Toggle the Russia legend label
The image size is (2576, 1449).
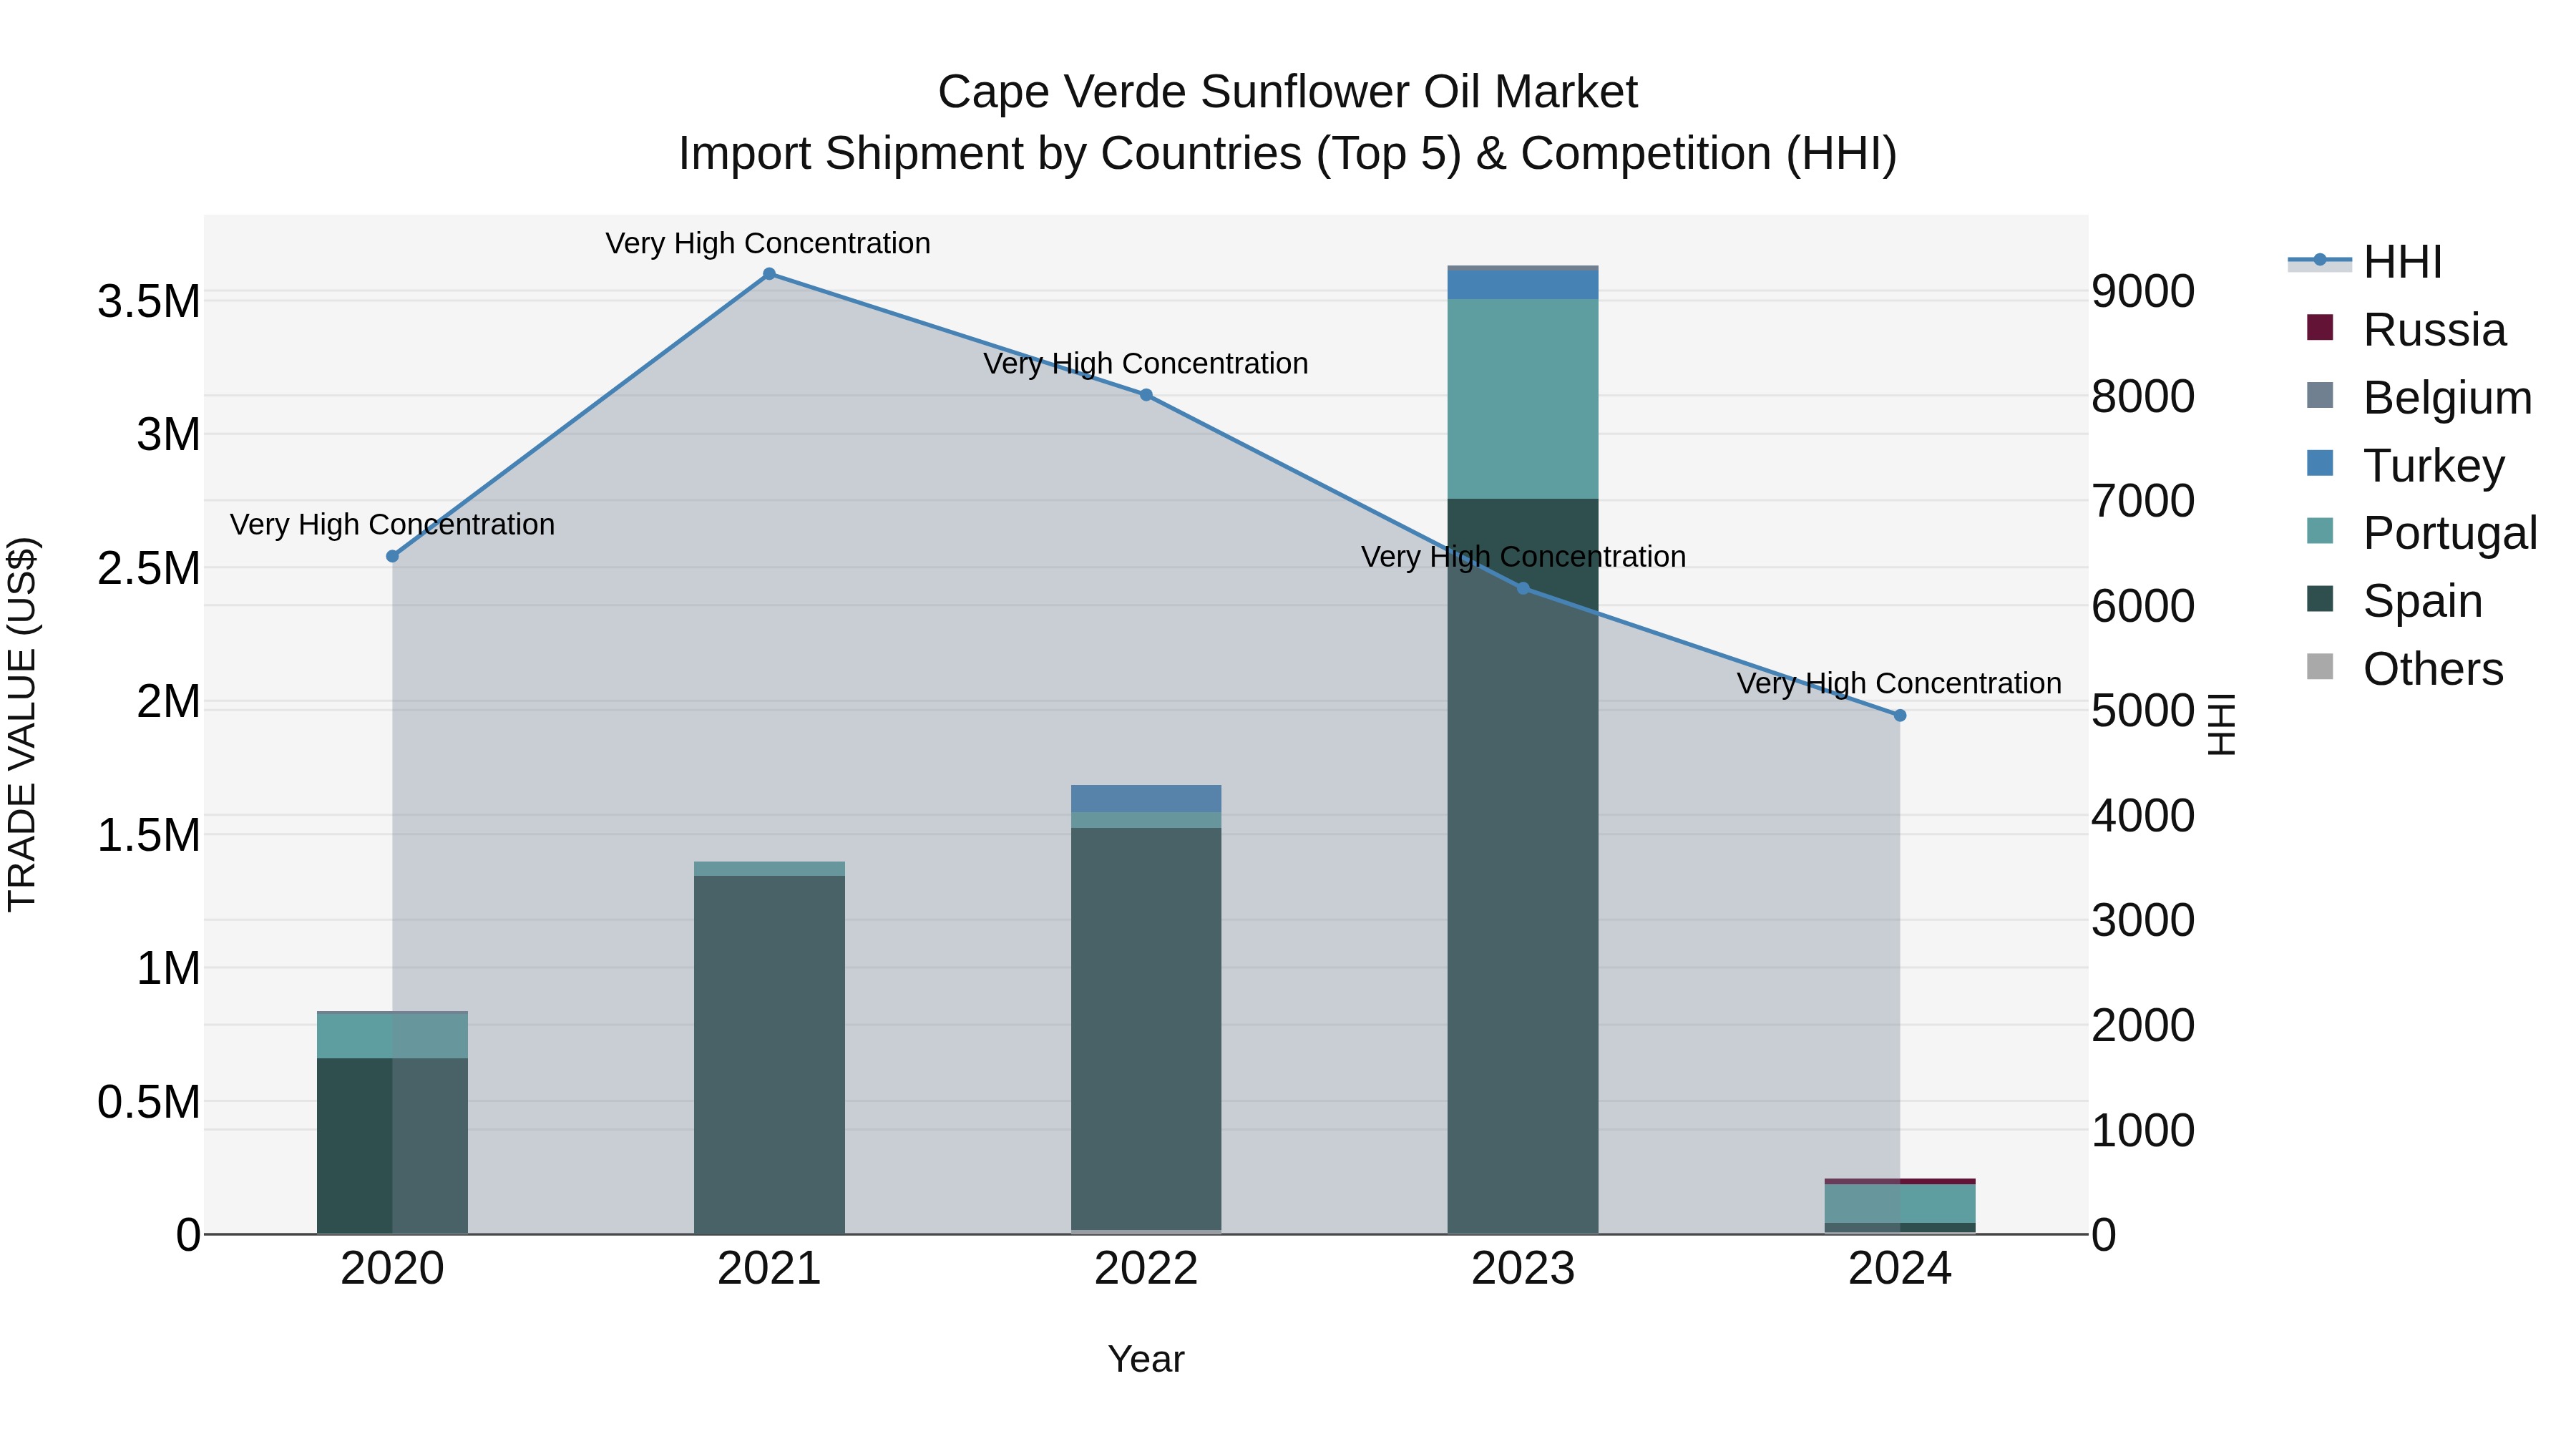(x=2434, y=330)
